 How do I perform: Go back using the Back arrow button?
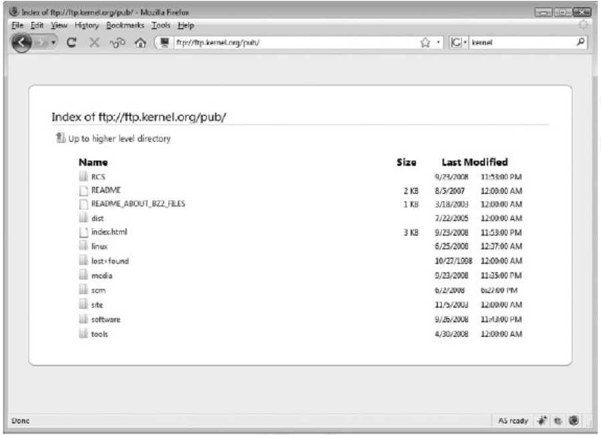click(x=21, y=43)
